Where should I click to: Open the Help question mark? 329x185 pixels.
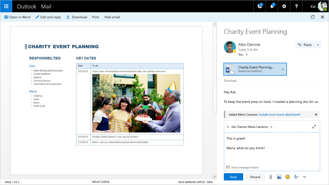pyautogui.click(x=296, y=6)
